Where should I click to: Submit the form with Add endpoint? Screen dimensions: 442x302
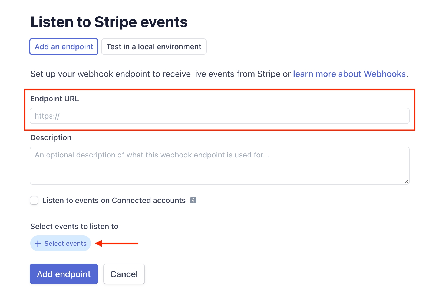tap(63, 274)
